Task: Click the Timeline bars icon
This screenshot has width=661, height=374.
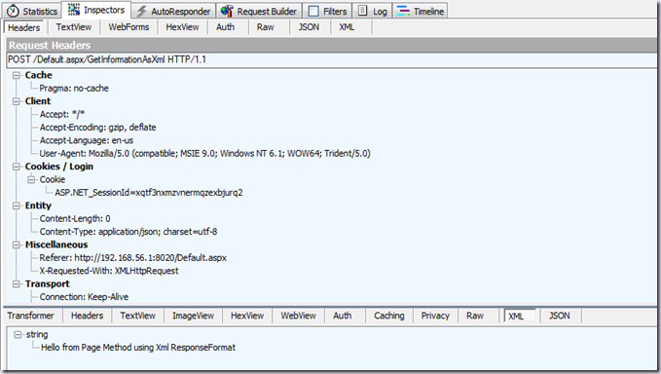Action: point(403,11)
